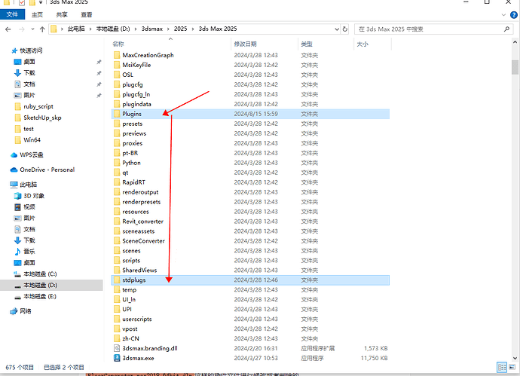Viewport: 520px width, 376px height.
Task: Open the Plugins folder
Action: tap(132, 114)
